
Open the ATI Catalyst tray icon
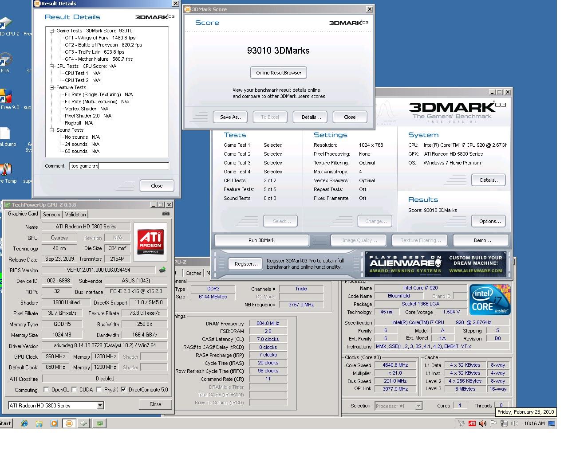(472, 423)
